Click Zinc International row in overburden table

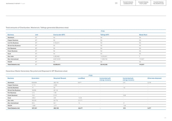click(86, 59)
